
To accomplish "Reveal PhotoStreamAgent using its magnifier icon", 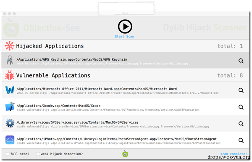I will click(x=241, y=141).
